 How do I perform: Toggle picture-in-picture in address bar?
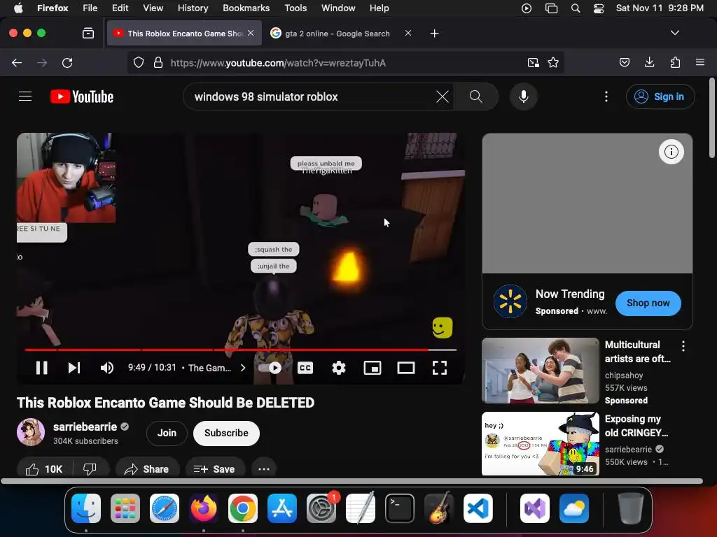[533, 62]
